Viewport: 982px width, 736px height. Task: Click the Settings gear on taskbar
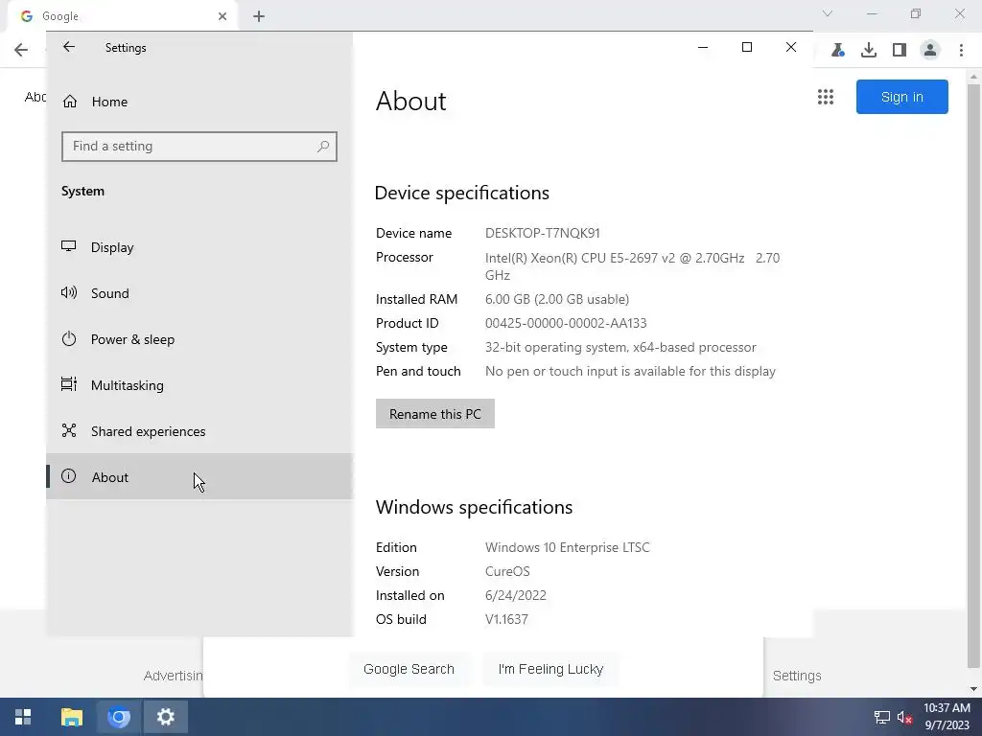coord(166,717)
